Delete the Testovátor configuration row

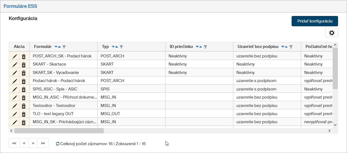24,106
